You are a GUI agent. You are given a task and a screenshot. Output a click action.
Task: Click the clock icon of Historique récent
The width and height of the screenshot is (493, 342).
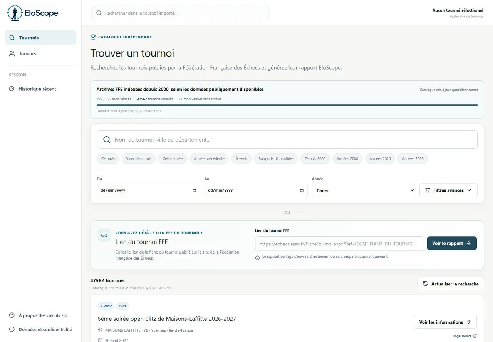click(x=12, y=89)
